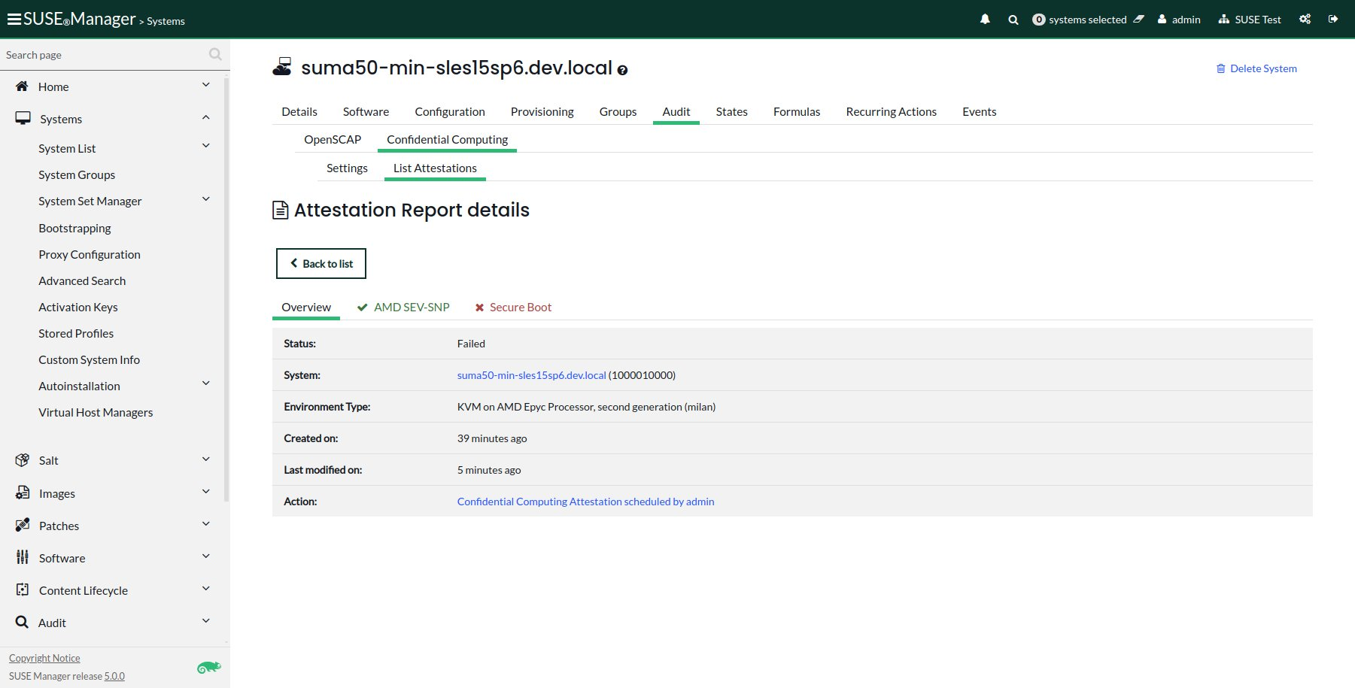Expand the System List submenu chevron
The image size is (1355, 688).
(206, 146)
